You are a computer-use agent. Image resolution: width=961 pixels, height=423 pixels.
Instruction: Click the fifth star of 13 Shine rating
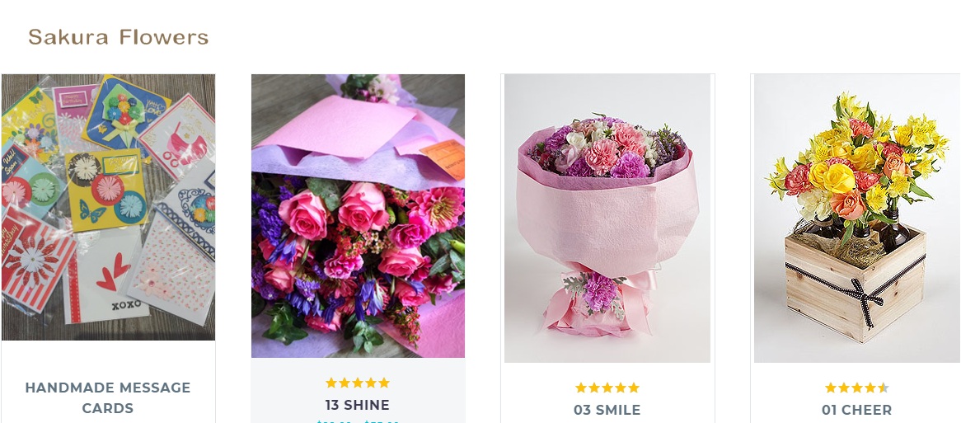tap(384, 383)
